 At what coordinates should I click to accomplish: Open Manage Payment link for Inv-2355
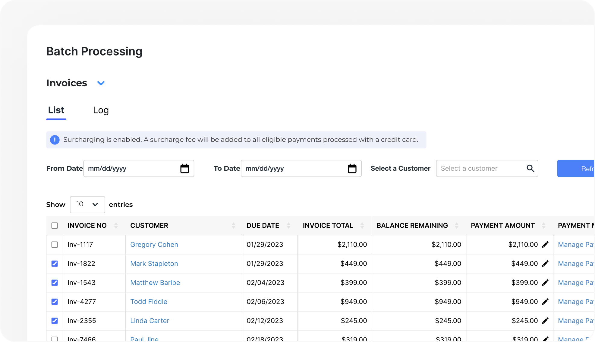pyautogui.click(x=576, y=321)
